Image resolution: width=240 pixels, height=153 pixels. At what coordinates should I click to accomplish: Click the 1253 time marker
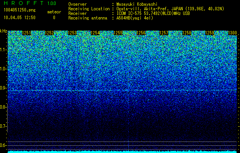click(72, 33)
